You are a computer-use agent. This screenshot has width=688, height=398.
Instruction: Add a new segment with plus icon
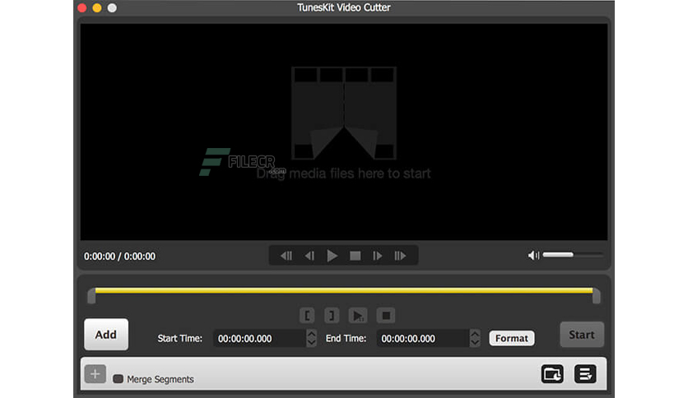95,374
